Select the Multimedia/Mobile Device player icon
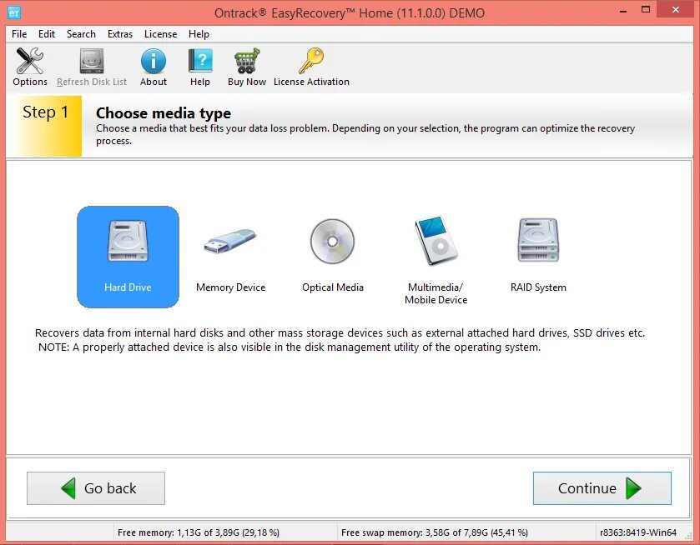The height and width of the screenshot is (545, 700). [x=436, y=241]
